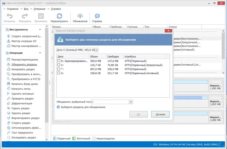227x149 pixels.
Task: Click the Delete partition (Удалить раздел) icon
Action: point(9,113)
